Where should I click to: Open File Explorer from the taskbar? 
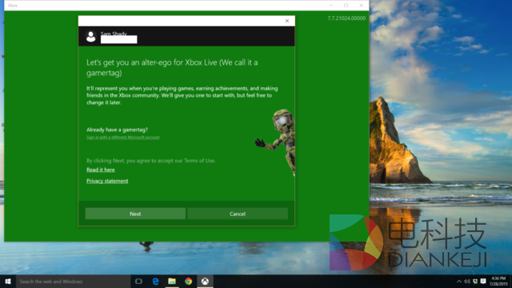[172, 281]
